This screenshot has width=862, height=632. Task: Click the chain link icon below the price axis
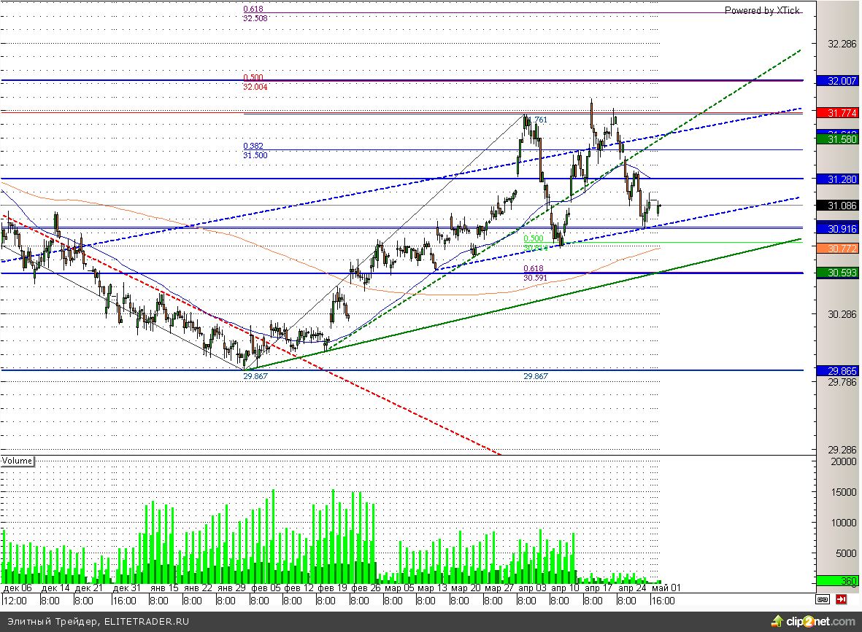(823, 600)
